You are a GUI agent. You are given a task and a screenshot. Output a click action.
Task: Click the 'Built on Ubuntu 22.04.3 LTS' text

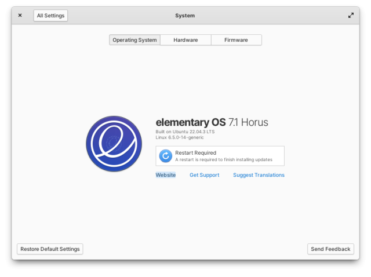[185, 132]
